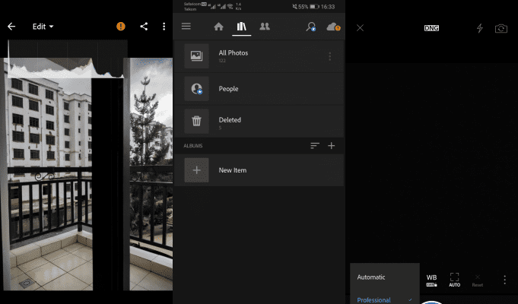
Task: Add an album with the plus icon
Action: [332, 146]
